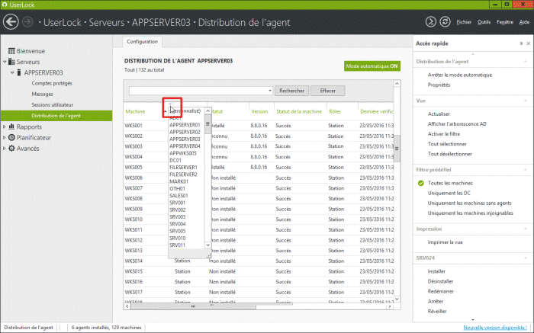The height and width of the screenshot is (333, 534).
Task: Select Uniquement les DC filter
Action: click(x=449, y=194)
